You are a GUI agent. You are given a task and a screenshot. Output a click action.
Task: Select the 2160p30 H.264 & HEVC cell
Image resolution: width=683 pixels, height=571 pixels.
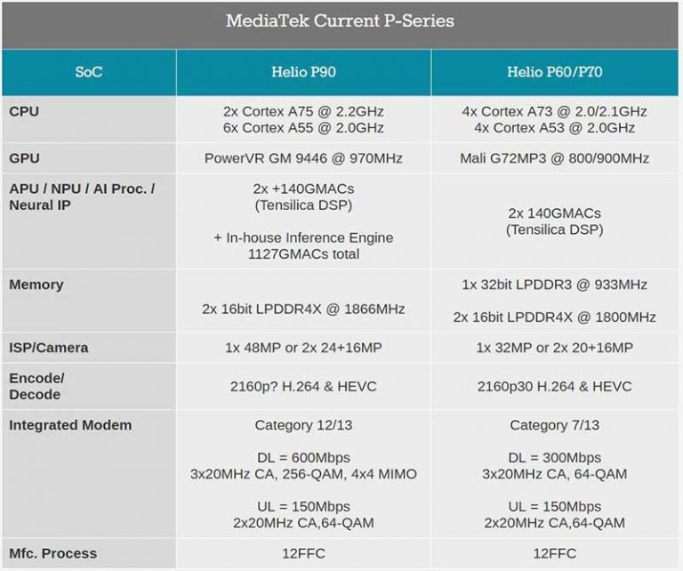point(554,386)
